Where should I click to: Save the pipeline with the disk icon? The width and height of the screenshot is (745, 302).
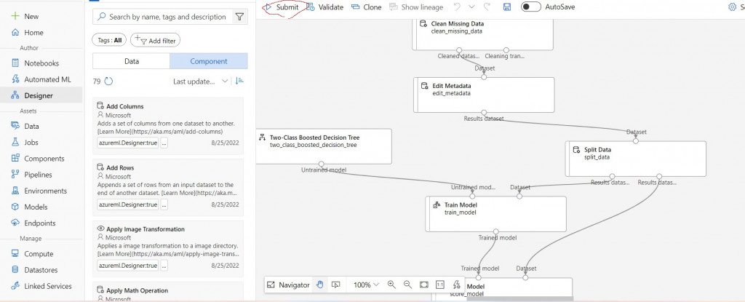coord(507,7)
